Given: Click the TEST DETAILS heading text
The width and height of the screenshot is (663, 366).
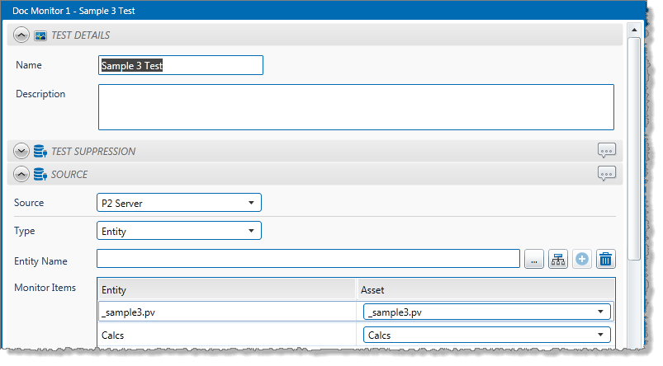Looking at the screenshot, I should [x=80, y=35].
